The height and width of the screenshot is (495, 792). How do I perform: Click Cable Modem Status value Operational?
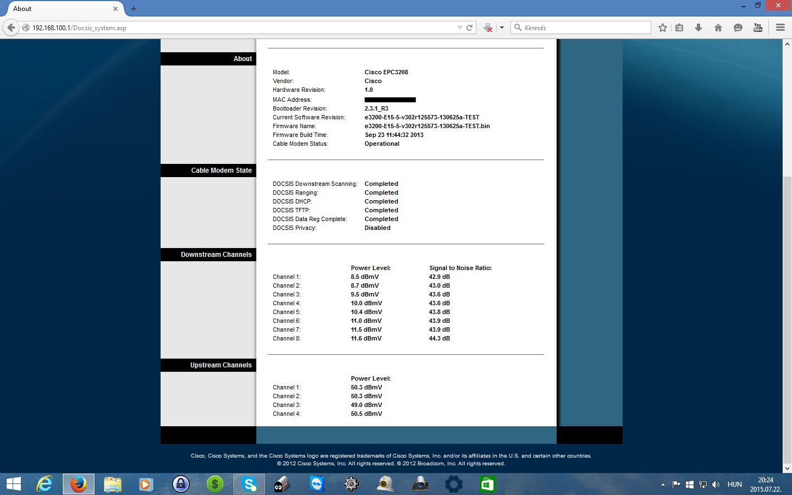382,144
